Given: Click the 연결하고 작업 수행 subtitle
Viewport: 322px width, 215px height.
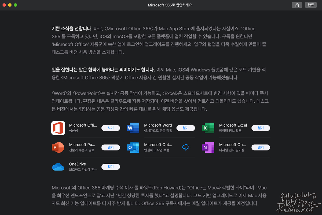Looking at the screenshot, I should point(157,150).
